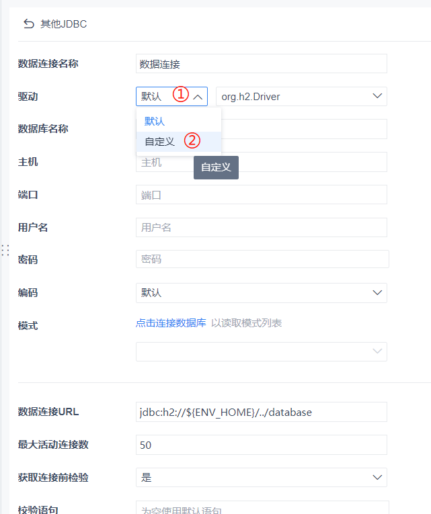Click the 端口 input field
Image resolution: width=431 pixels, height=514 pixels.
[x=261, y=195]
